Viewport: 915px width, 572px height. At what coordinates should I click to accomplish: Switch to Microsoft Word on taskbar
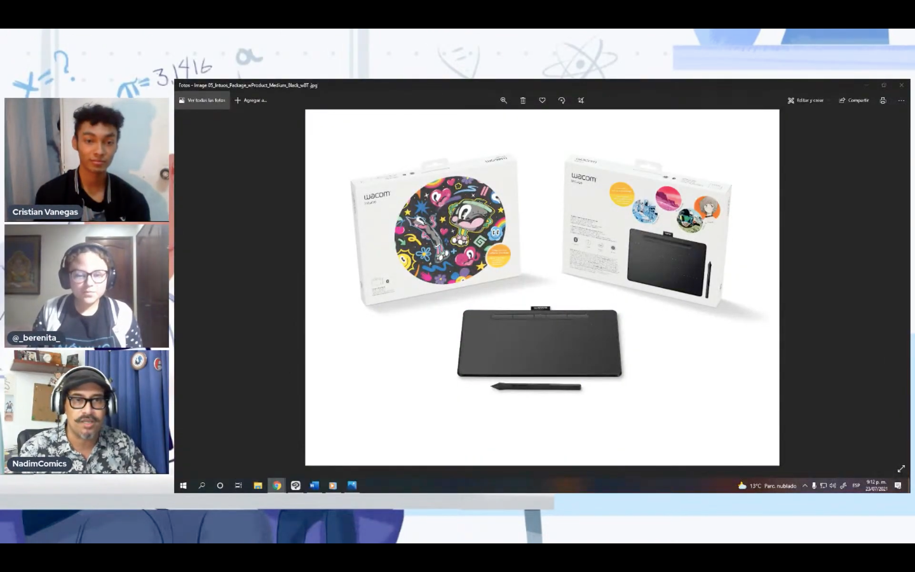314,486
